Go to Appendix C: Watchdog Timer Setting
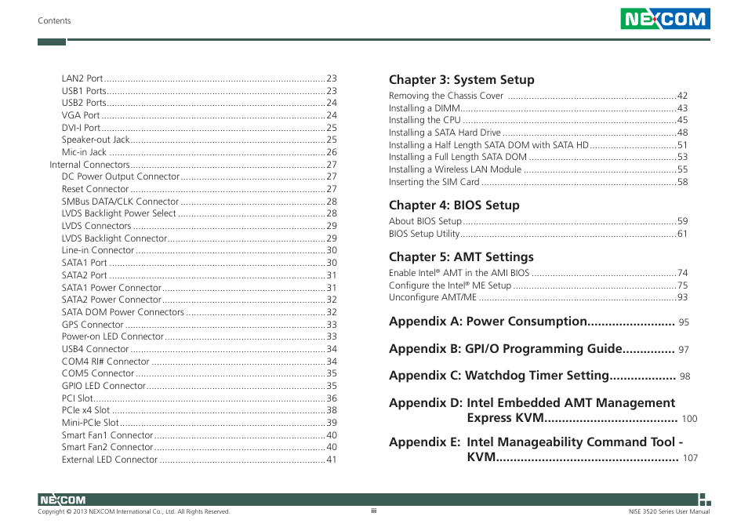 (x=539, y=376)
